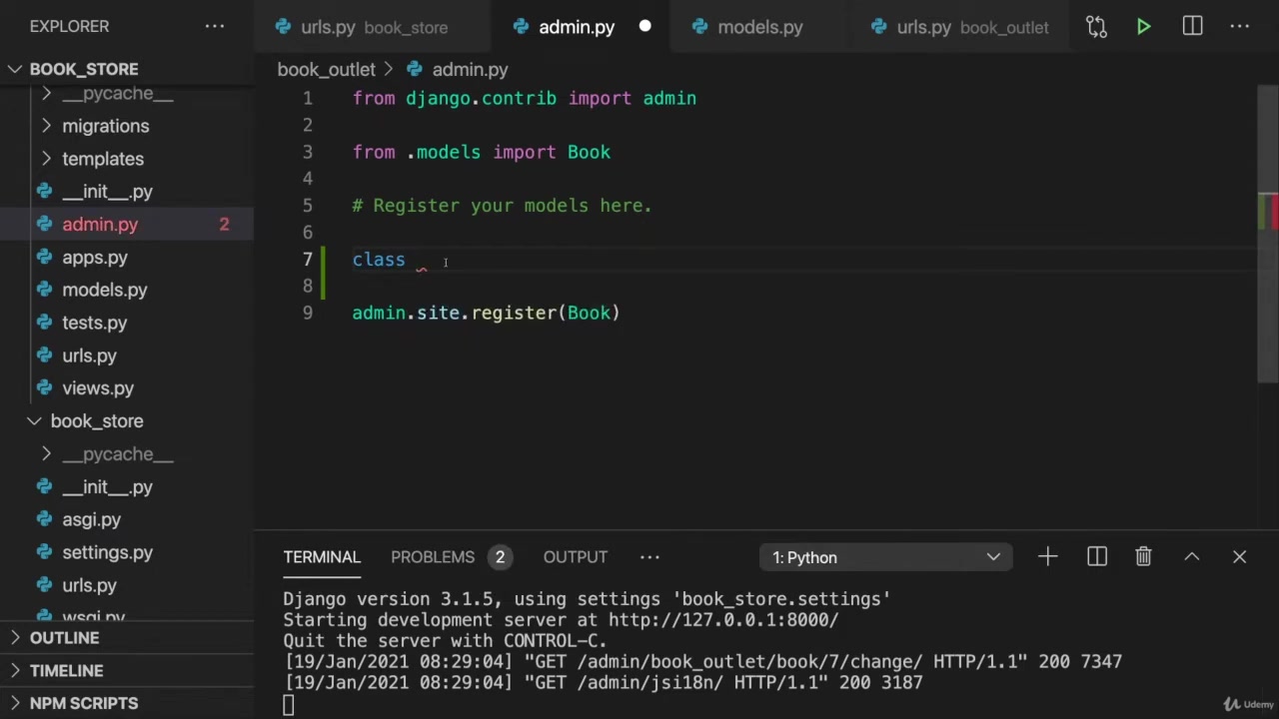This screenshot has height=719, width=1279.
Task: Open views.py in the explorer
Action: (x=97, y=388)
